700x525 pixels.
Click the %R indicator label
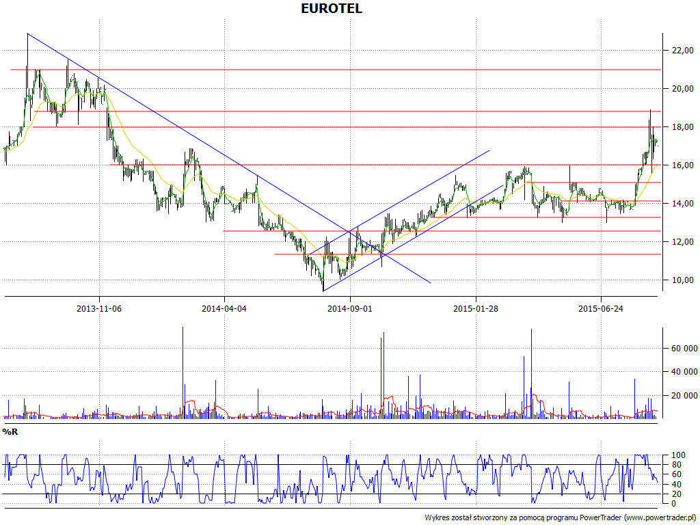tap(10, 432)
